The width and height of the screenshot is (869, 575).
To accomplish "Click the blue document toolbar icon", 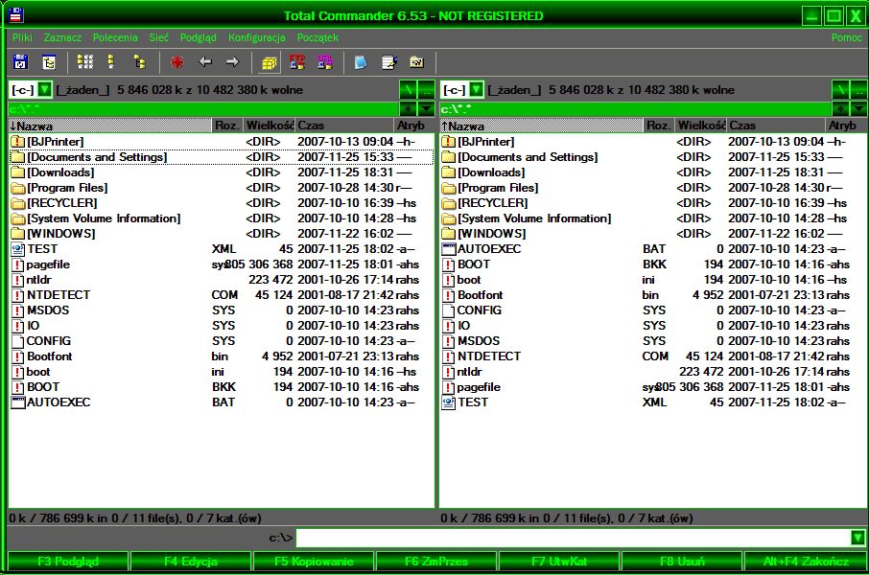I will (361, 62).
